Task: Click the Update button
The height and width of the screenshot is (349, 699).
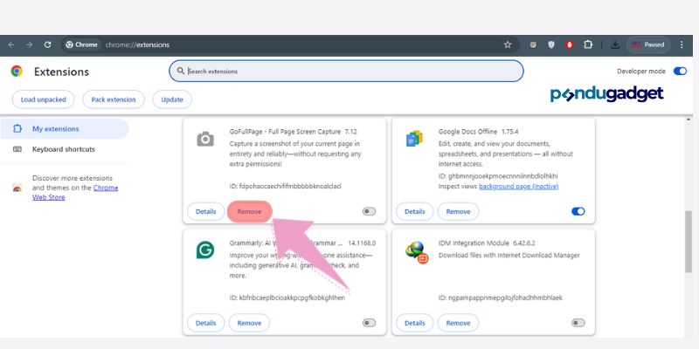Action: pos(172,99)
